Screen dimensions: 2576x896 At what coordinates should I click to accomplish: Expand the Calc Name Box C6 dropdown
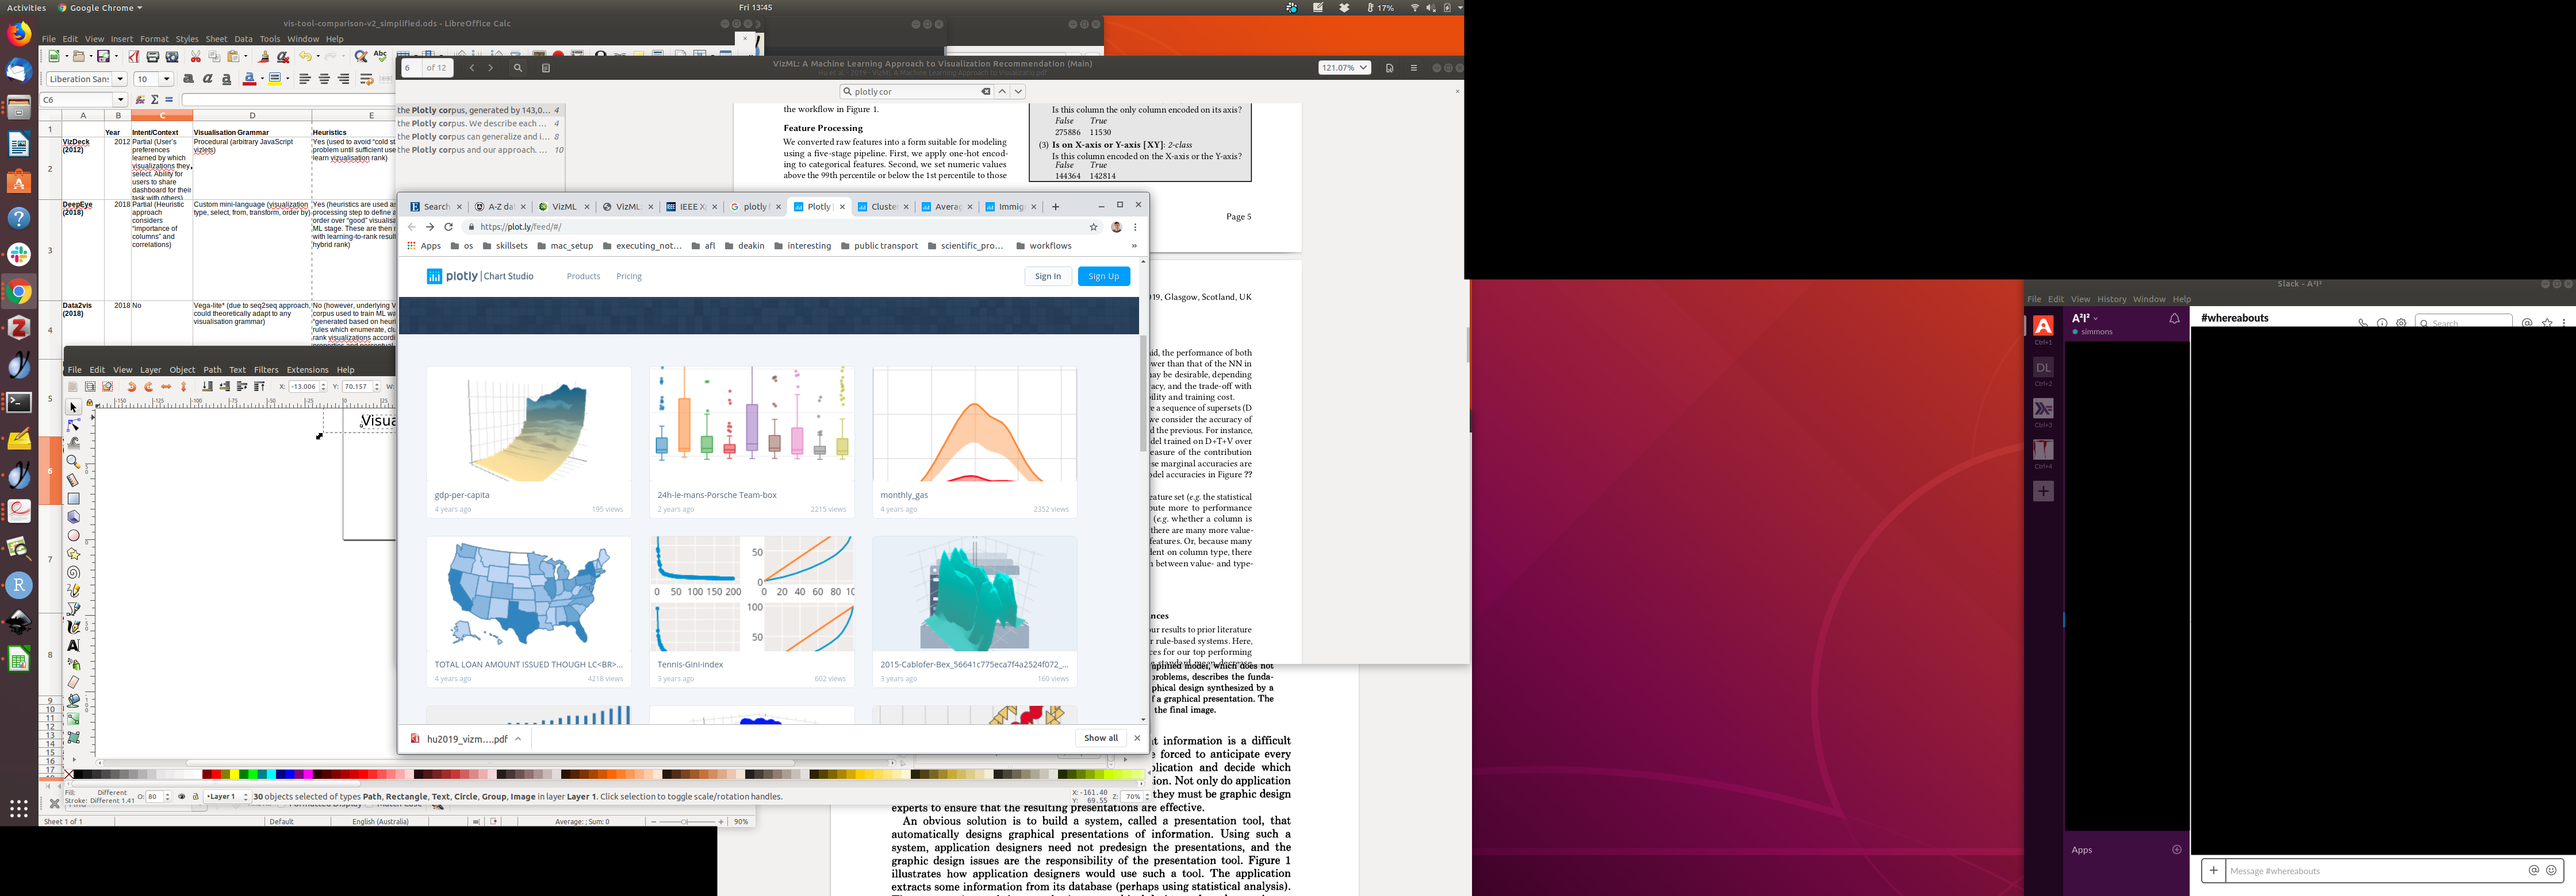(121, 100)
